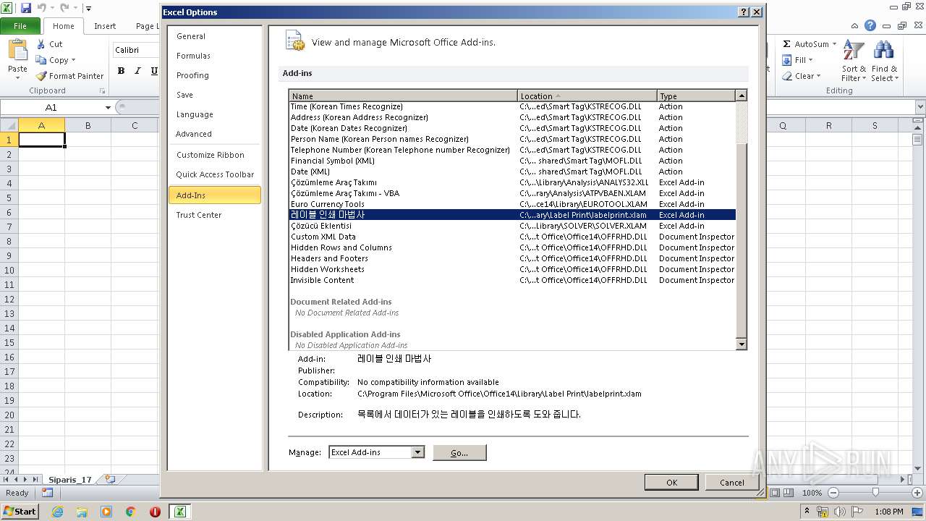The height and width of the screenshot is (521, 926).
Task: Click the zoom slider handle
Action: coord(875,493)
